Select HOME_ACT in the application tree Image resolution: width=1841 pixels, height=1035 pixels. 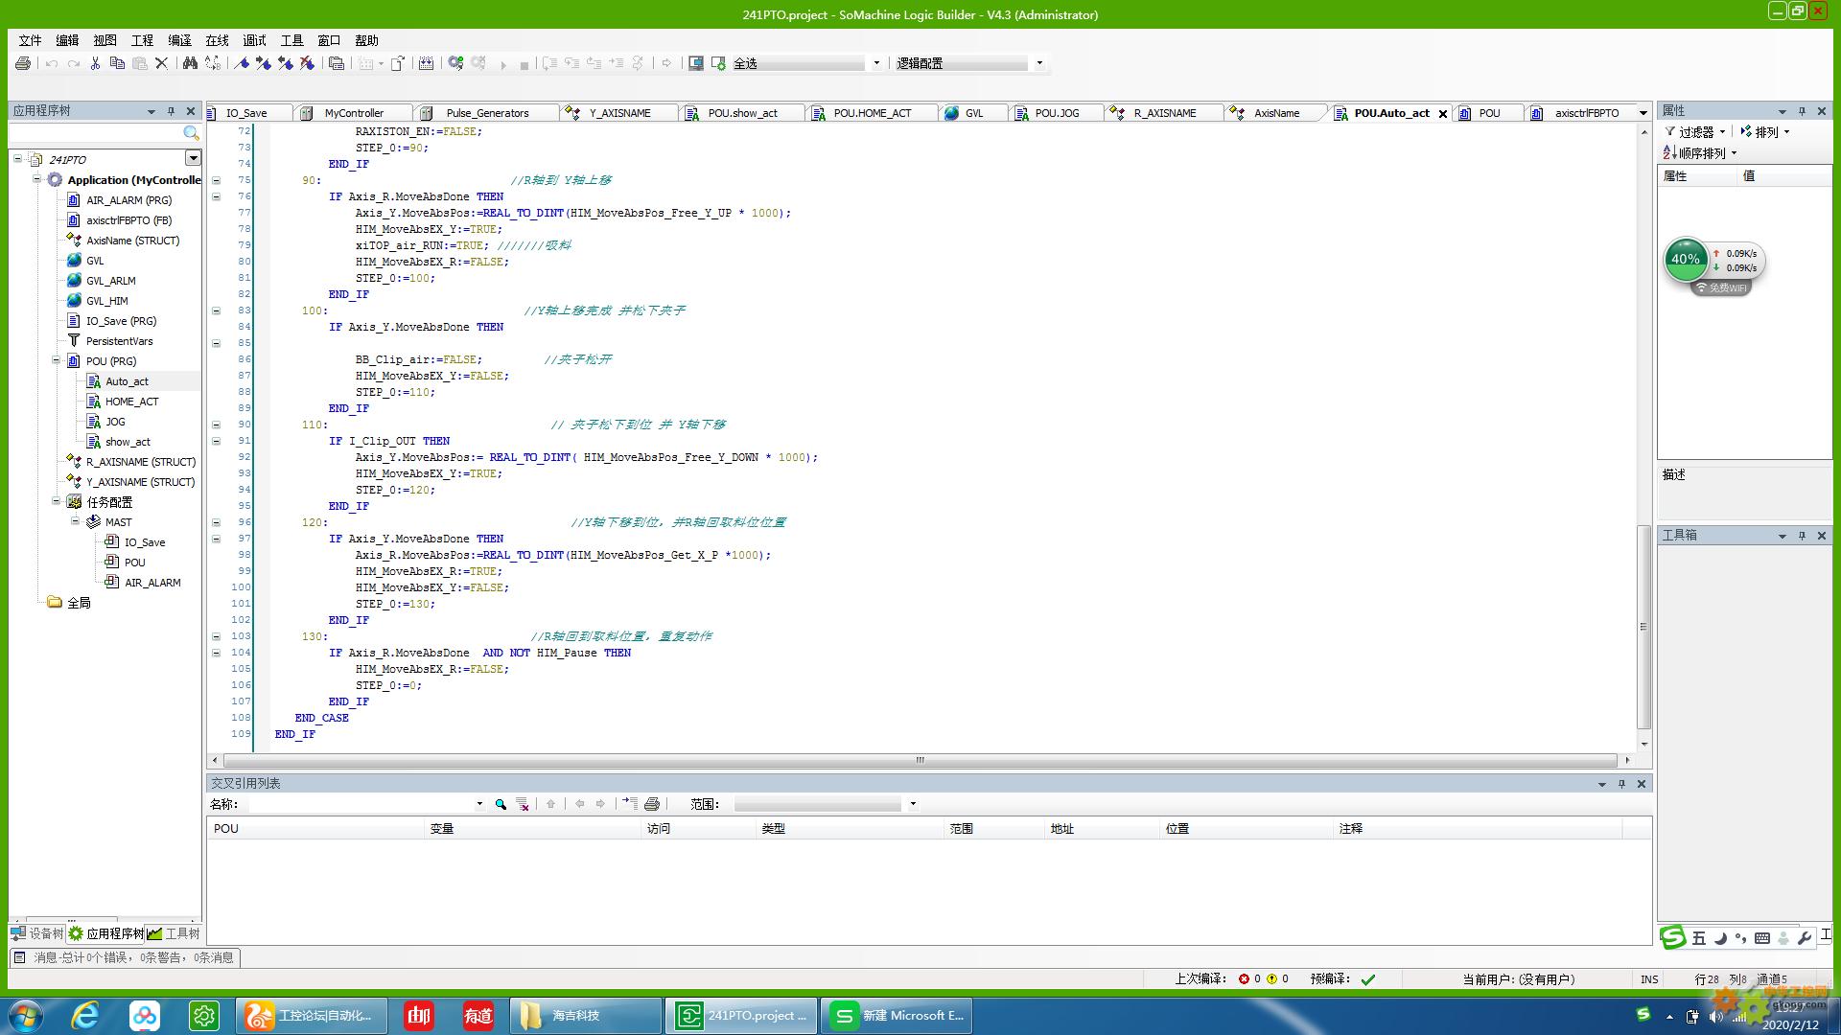pyautogui.click(x=131, y=402)
